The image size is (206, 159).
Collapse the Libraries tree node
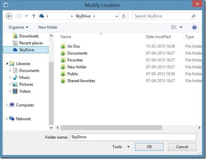coord(7,64)
